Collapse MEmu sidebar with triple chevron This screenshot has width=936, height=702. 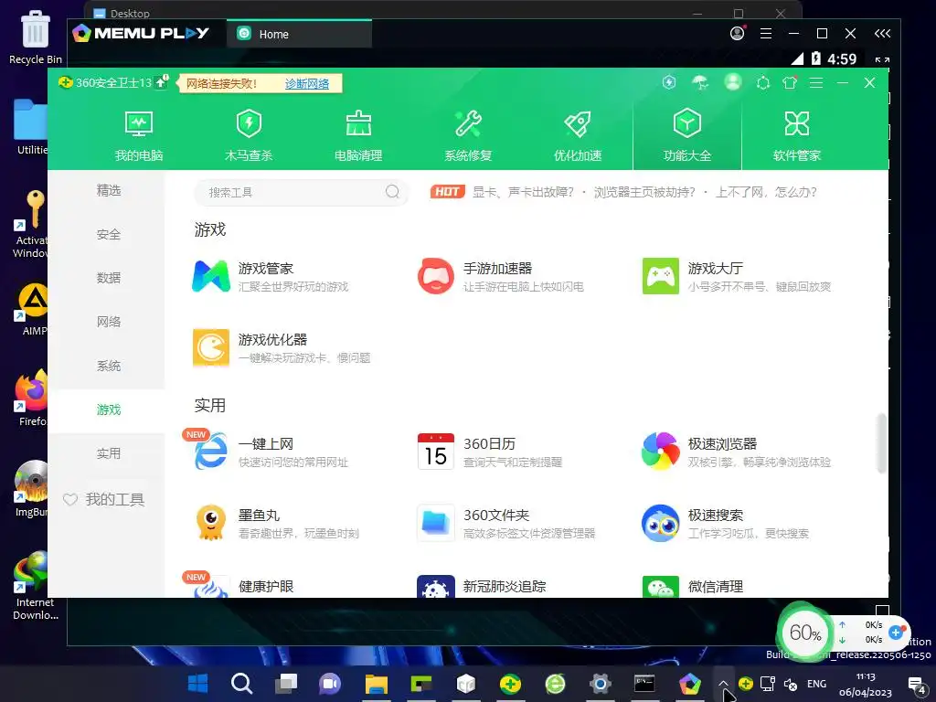[882, 34]
